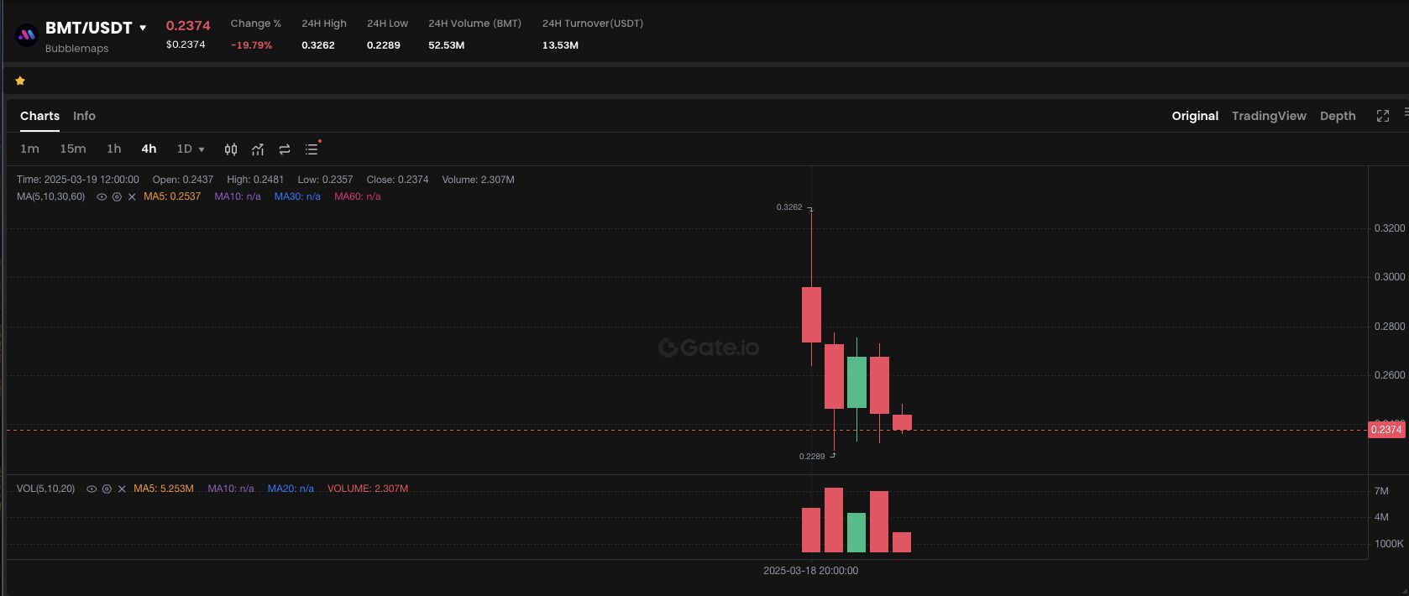Switch to the Info tab
Image resolution: width=1409 pixels, height=596 pixels.
pyautogui.click(x=84, y=116)
